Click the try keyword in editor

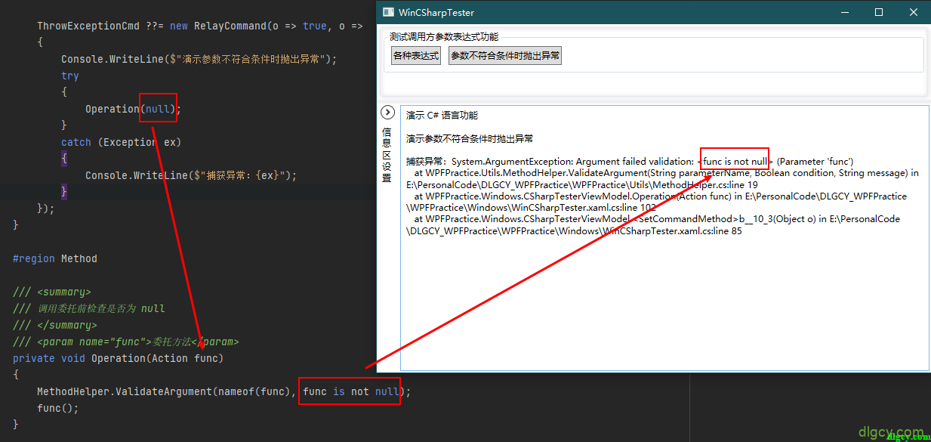point(70,76)
